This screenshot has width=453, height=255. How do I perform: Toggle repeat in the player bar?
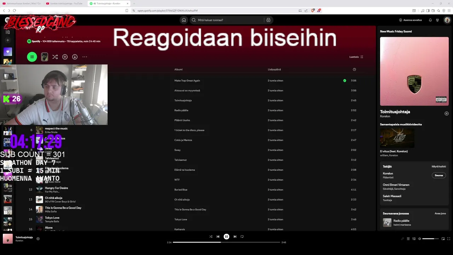click(242, 237)
